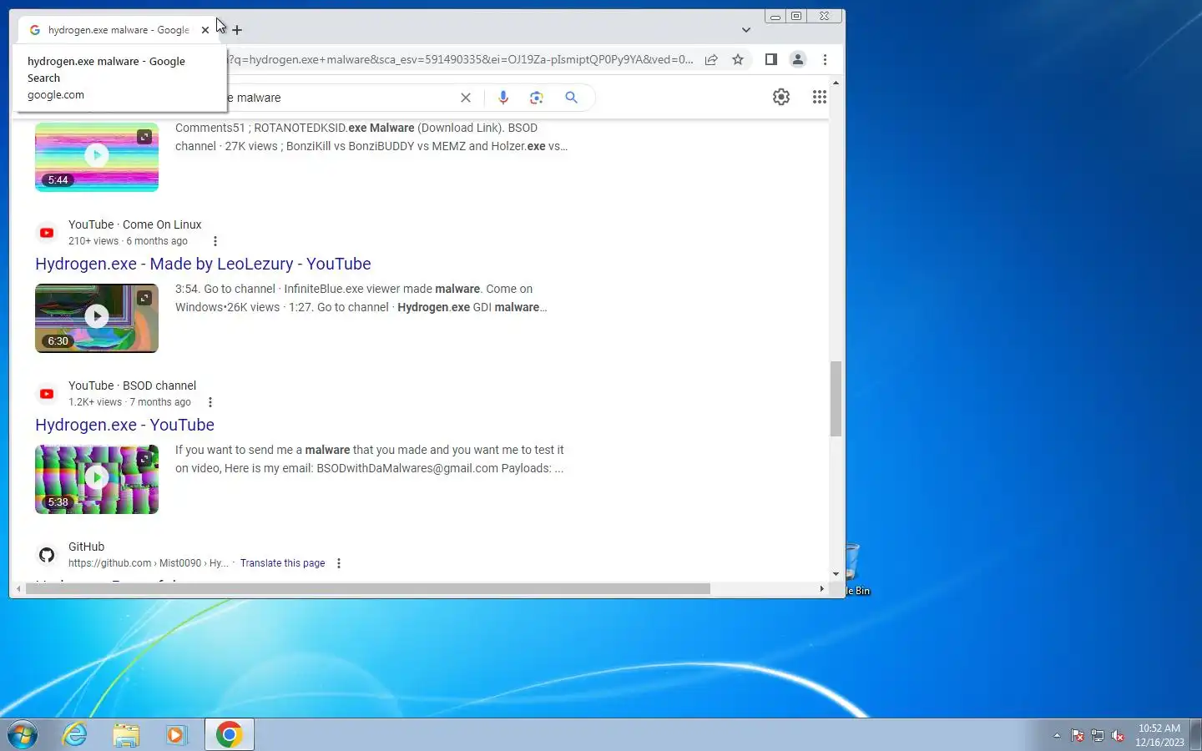Viewport: 1202px width, 751px height.
Task: Open options for Come On Linux result
Action: [215, 241]
